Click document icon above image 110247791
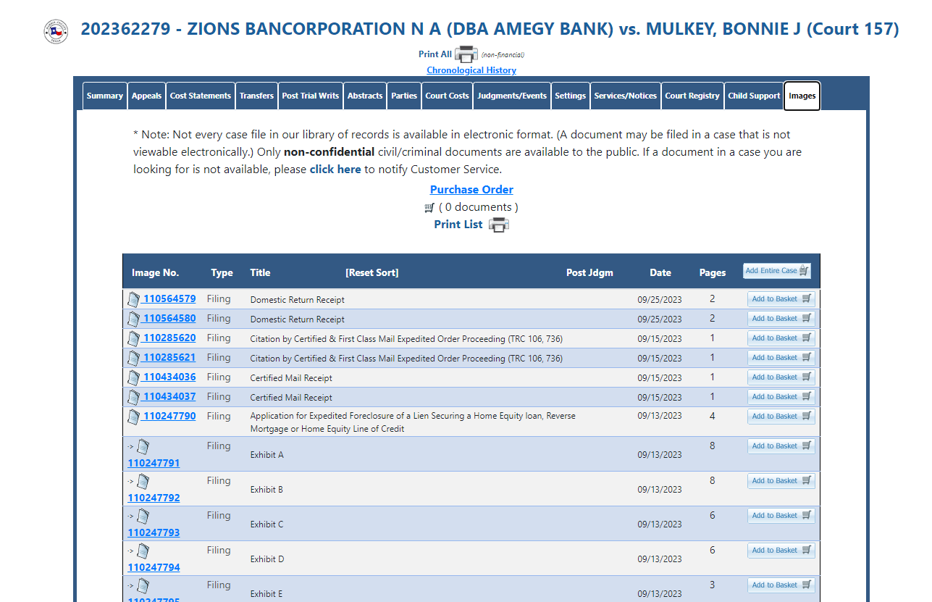The width and height of the screenshot is (932, 602). click(x=143, y=447)
